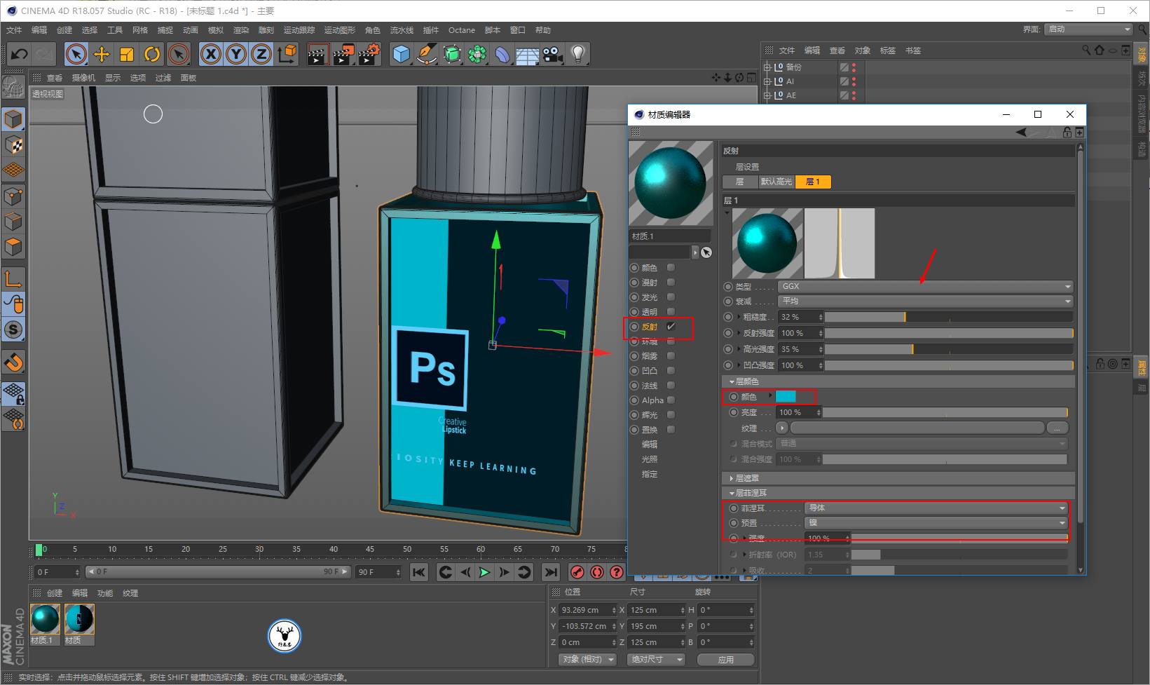Click the 应用 button
The image size is (1150, 685).
726,660
